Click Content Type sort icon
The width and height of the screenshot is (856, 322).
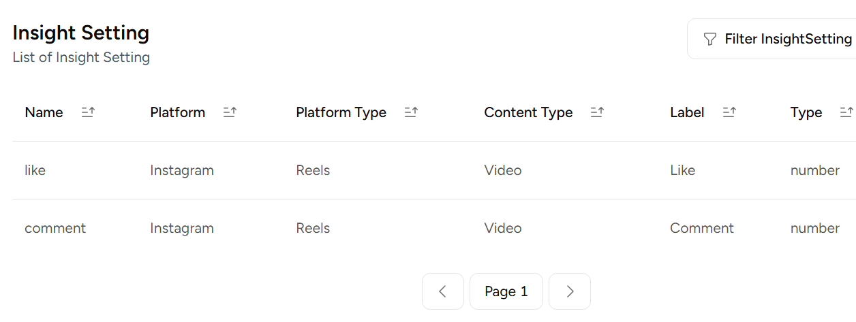[x=597, y=112]
